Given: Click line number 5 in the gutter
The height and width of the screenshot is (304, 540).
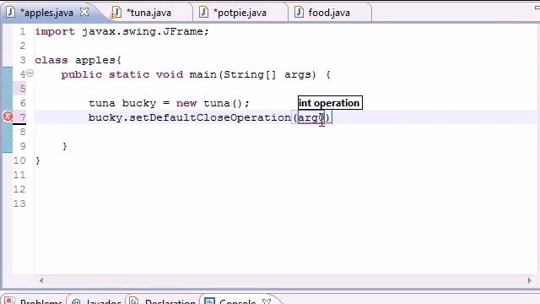Looking at the screenshot, I should [x=23, y=89].
